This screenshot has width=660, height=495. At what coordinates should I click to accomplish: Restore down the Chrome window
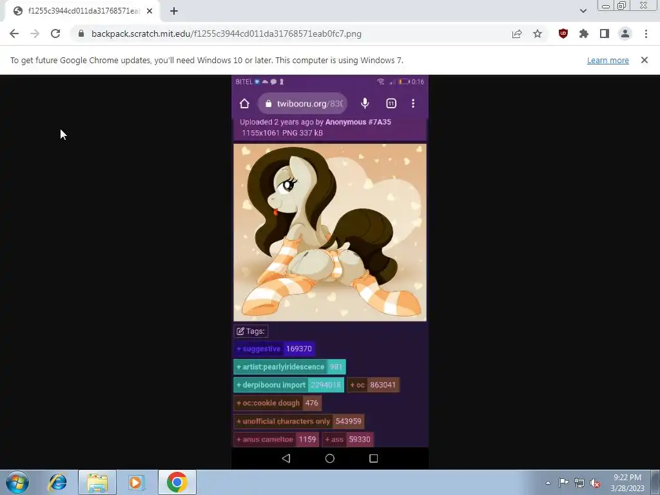click(622, 6)
